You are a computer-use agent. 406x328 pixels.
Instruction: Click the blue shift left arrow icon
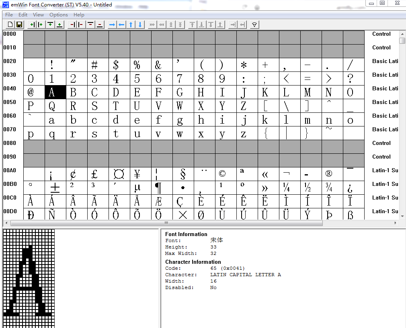click(121, 24)
